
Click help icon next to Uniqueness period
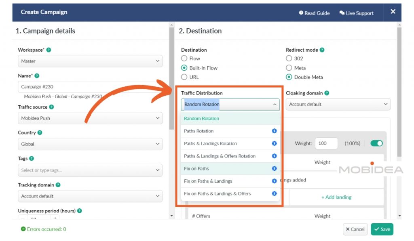tap(79, 211)
